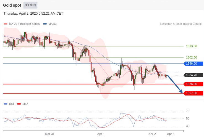Click the 9MA legend red swatch
The width and height of the screenshot is (204, 138).
[x=19, y=104]
